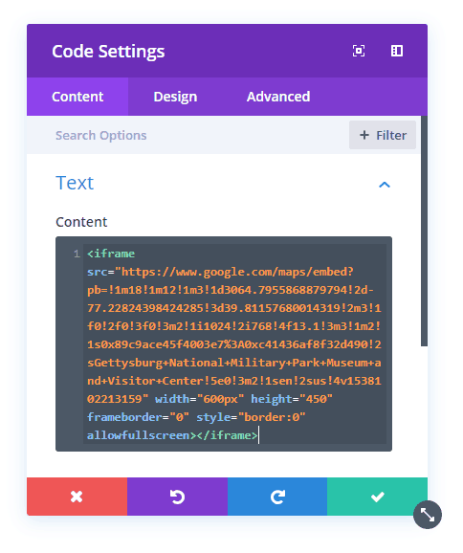Discard all changes with the red X
This screenshot has height=553, width=463.
77,497
